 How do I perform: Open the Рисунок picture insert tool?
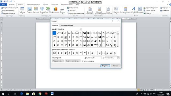pyautogui.click(x=30, y=10)
